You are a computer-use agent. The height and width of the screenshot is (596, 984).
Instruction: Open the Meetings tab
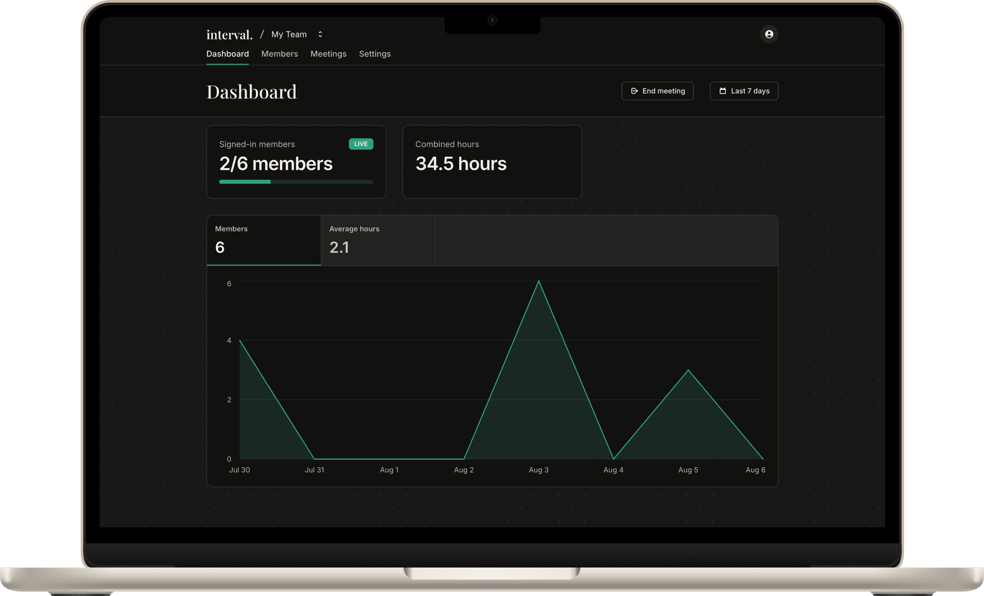pos(328,53)
